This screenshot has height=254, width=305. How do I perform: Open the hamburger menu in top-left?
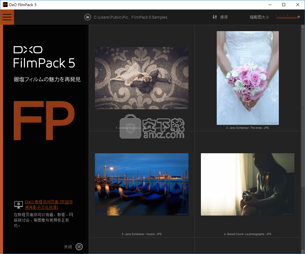tap(7, 17)
